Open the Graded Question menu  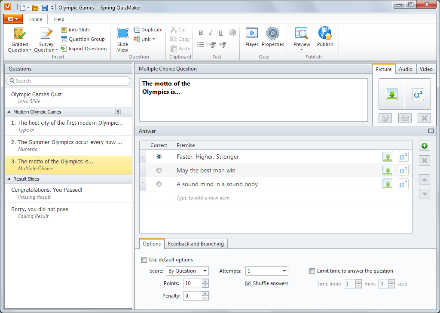tap(19, 40)
